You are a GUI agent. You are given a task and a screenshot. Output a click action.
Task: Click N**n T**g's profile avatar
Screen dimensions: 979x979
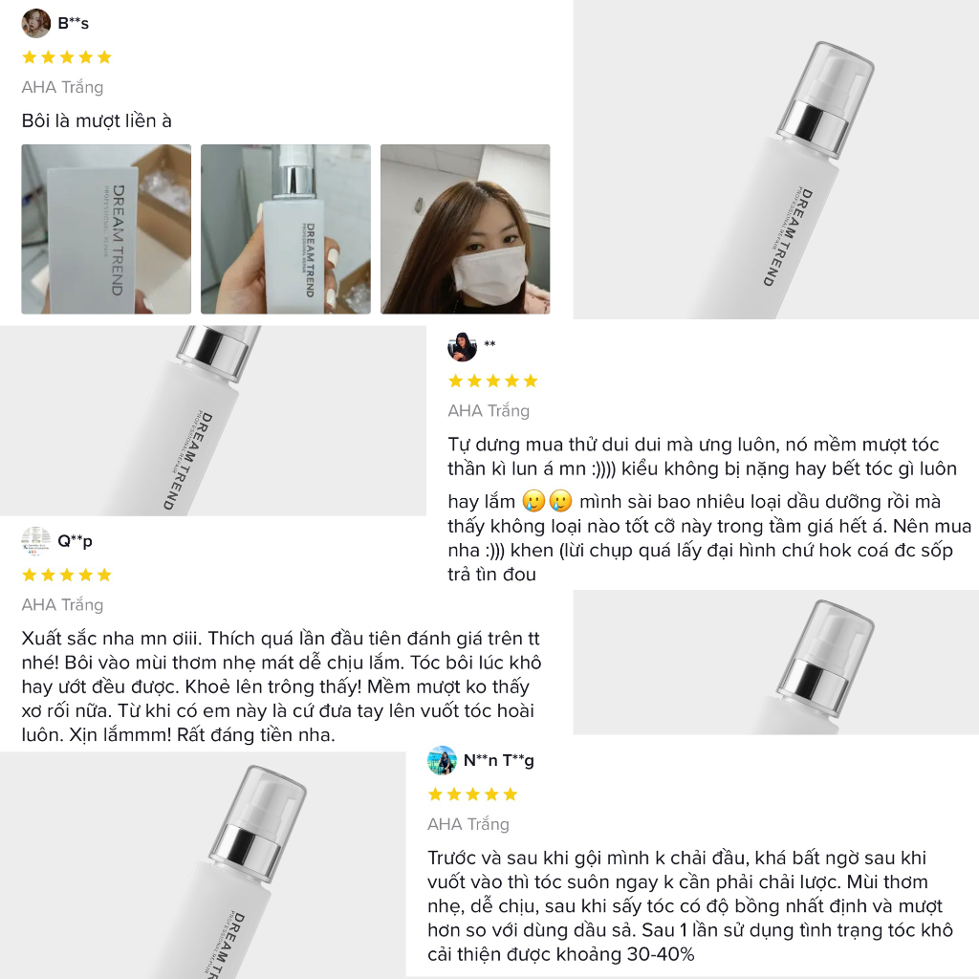[x=442, y=761]
